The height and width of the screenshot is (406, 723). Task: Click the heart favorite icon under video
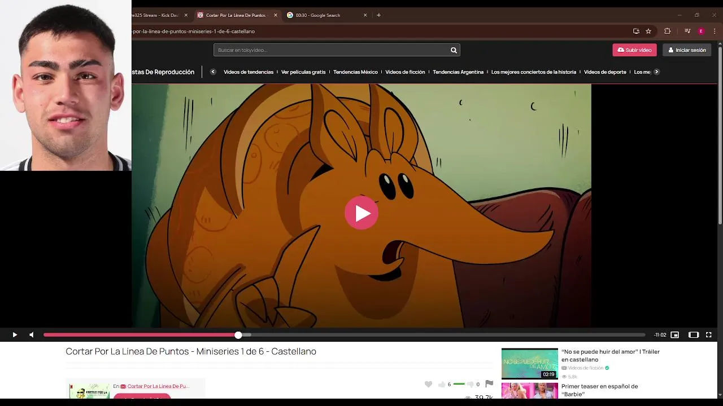428,384
